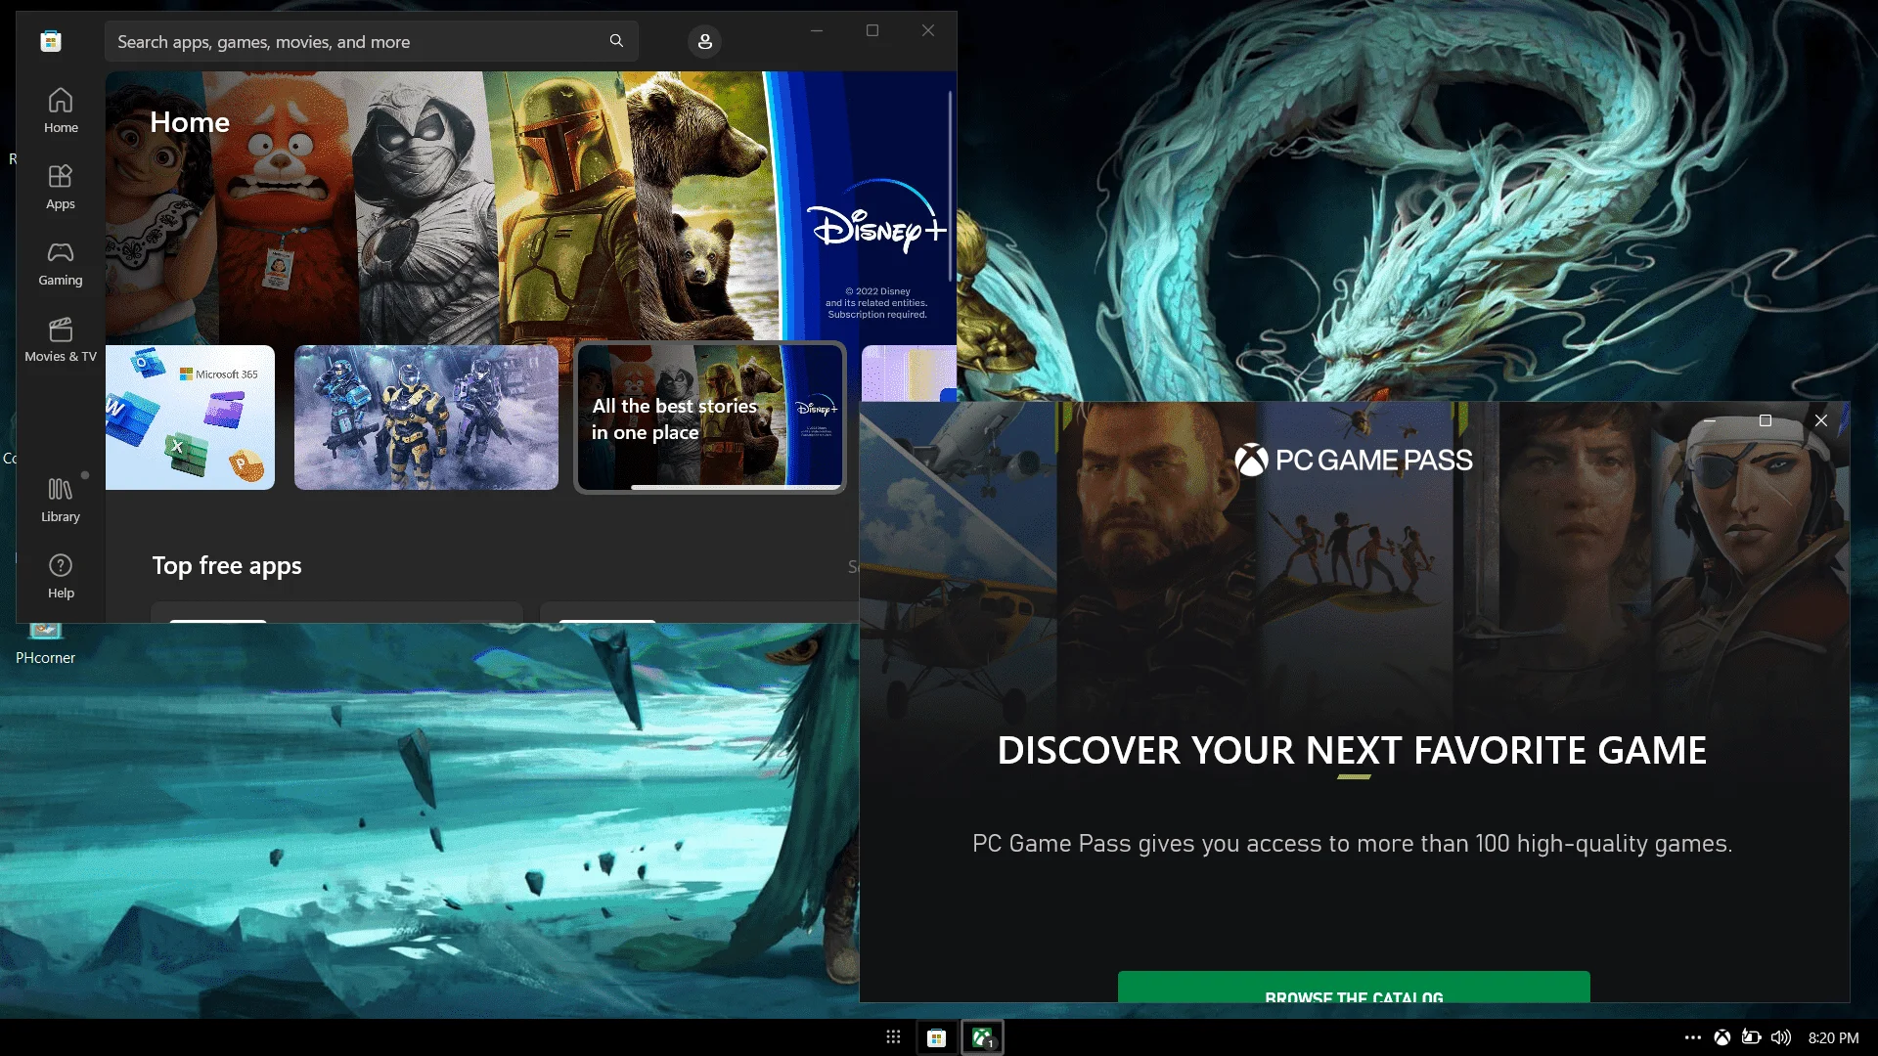Open the Microsoft 365 promo card
This screenshot has width=1878, height=1056.
(x=190, y=418)
